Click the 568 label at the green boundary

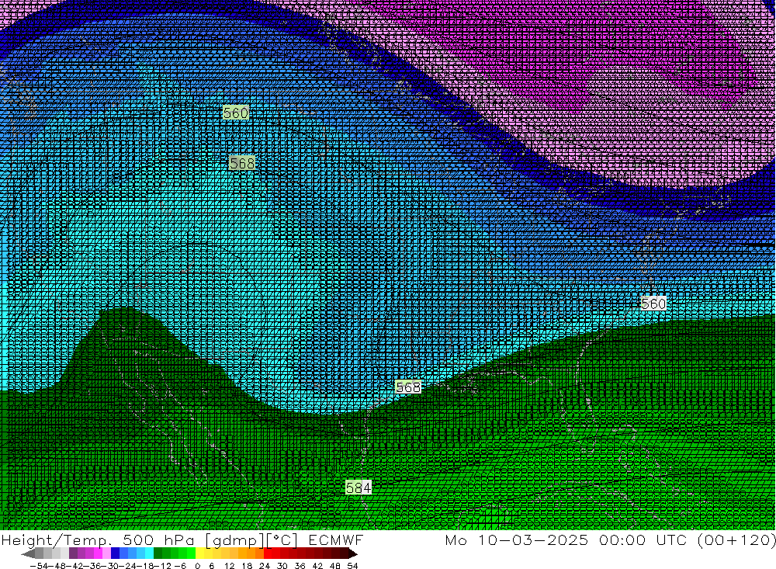pyautogui.click(x=408, y=387)
